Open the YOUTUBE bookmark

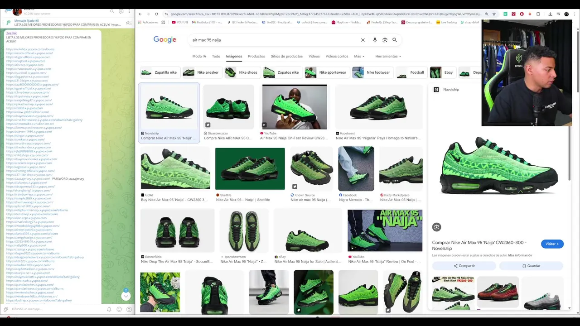click(x=180, y=22)
